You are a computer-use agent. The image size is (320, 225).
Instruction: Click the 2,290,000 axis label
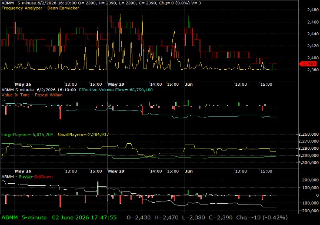click(308, 155)
